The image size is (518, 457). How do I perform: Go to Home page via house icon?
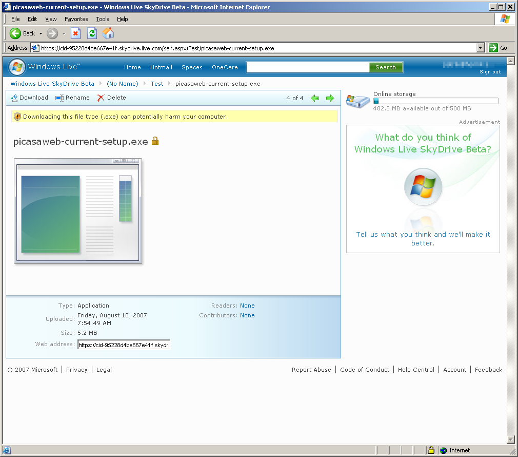tap(108, 33)
